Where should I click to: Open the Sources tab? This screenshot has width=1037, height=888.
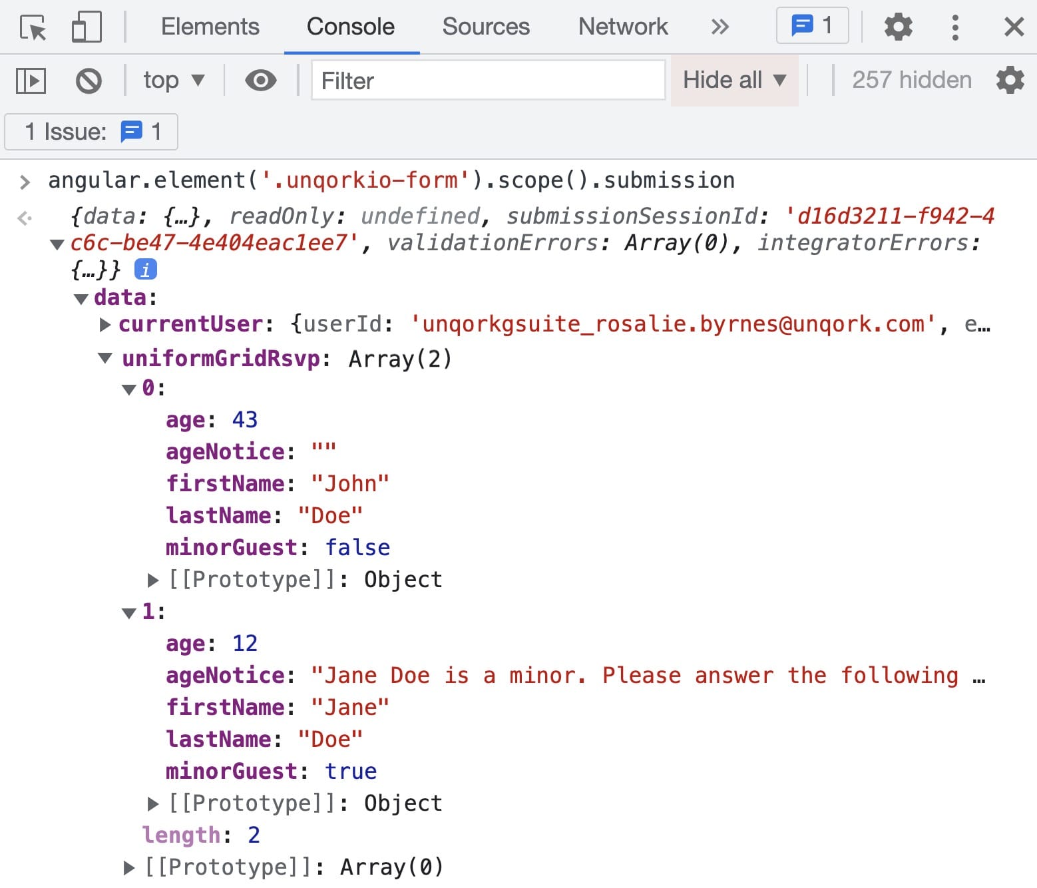[x=486, y=27]
